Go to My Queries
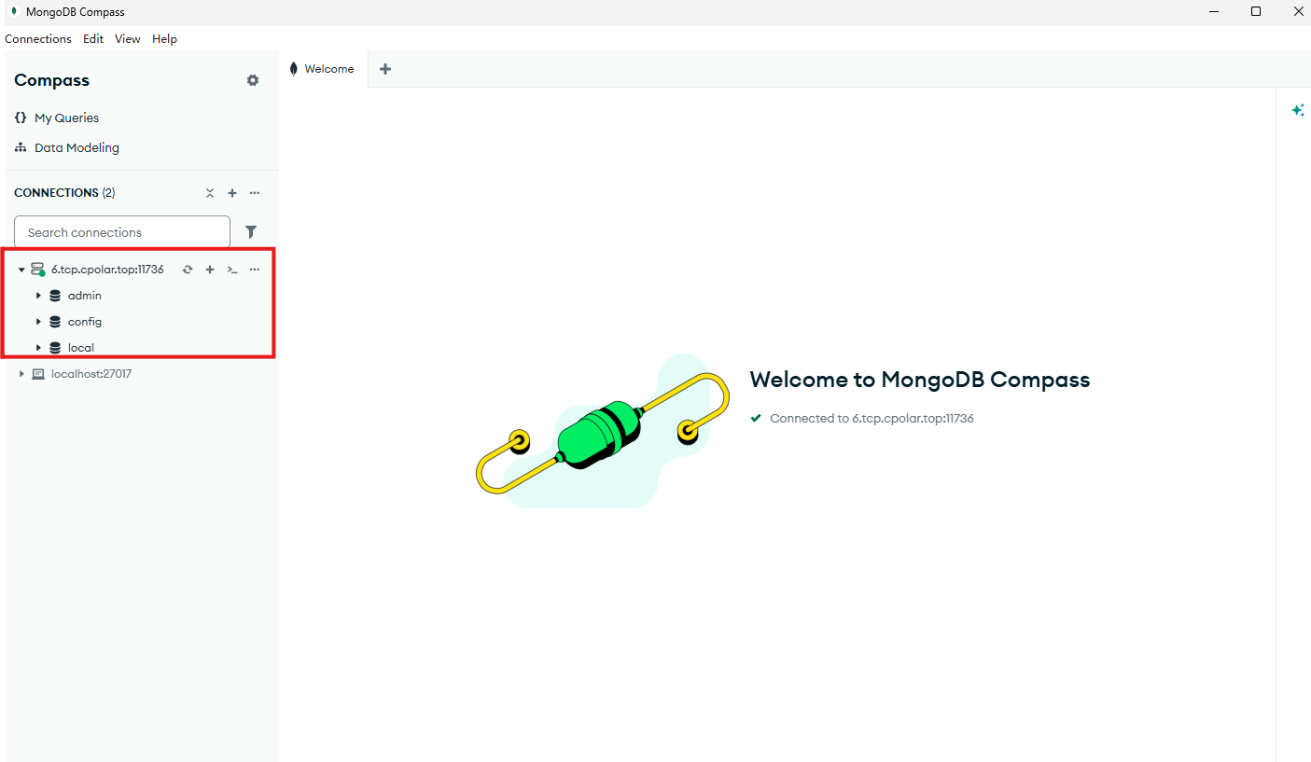1311x762 pixels. (x=66, y=118)
